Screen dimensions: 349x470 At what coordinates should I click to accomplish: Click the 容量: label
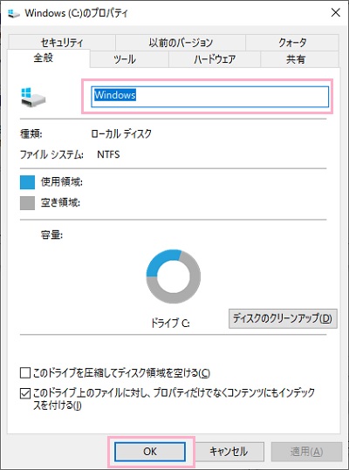(x=51, y=235)
